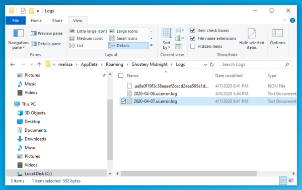302x190 pixels.
Task: Uncheck the 2020-04-07.ui.error.log checkbox
Action: (x=123, y=101)
